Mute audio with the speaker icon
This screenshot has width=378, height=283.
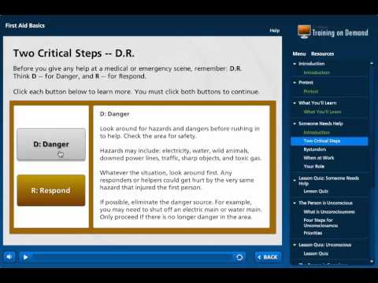pos(9,257)
